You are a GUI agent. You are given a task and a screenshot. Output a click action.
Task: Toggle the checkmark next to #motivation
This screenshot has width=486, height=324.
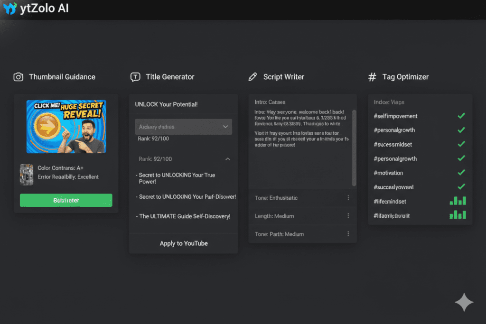pyautogui.click(x=461, y=173)
